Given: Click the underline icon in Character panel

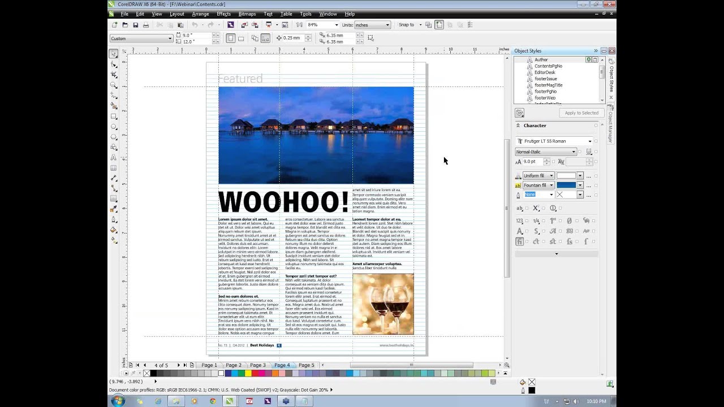Looking at the screenshot, I should pos(589,151).
